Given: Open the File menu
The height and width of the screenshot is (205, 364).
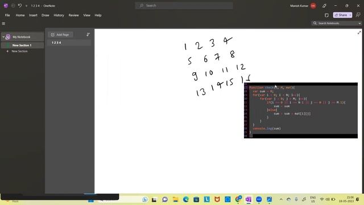Looking at the screenshot, I should pyautogui.click(x=7, y=15).
